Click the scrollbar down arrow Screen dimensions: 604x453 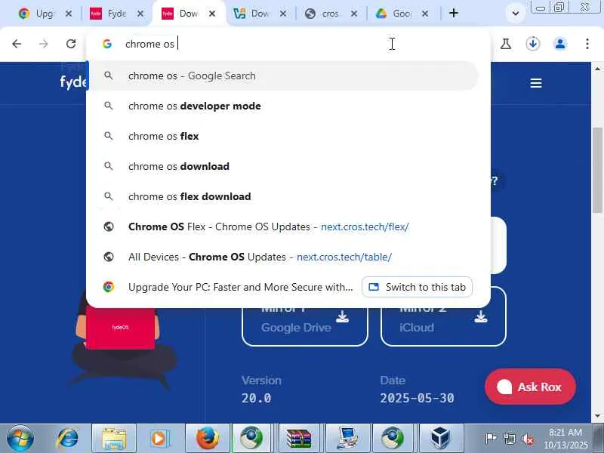point(597,416)
